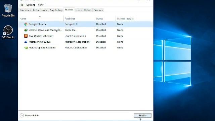Select the Google Chrome row name
This screenshot has width=215, height=121.
(x=37, y=24)
